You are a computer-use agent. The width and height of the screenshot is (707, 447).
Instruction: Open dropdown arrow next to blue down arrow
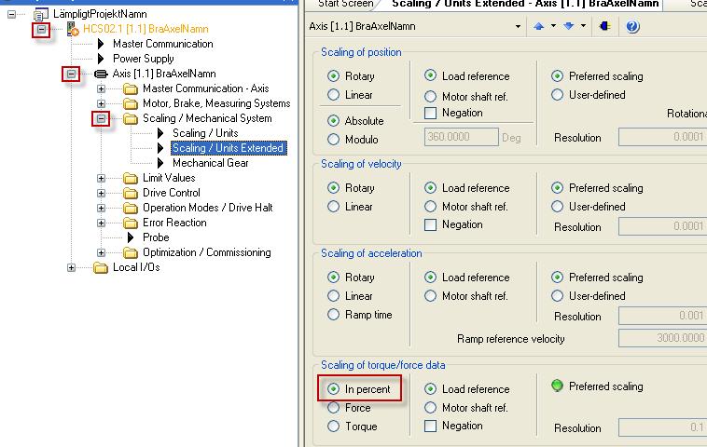point(584,26)
